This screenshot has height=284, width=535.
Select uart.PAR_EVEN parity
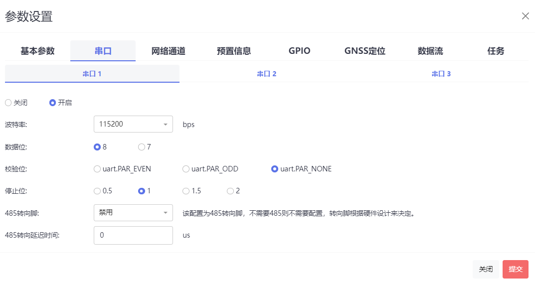click(97, 169)
